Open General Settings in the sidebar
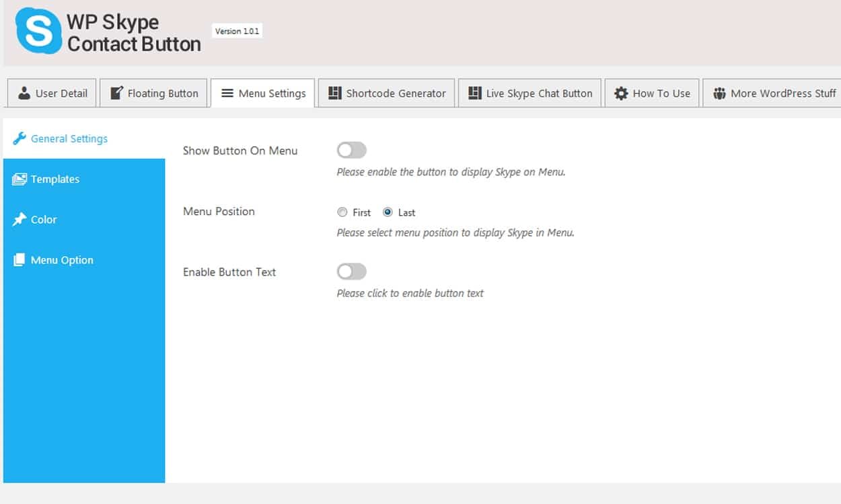Viewport: 841px width, 504px height. [84, 138]
